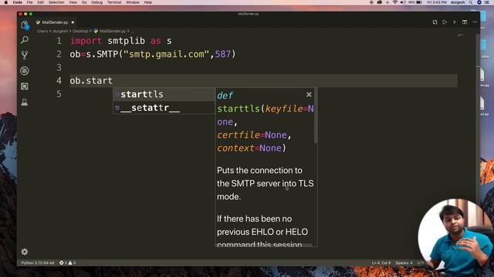Open the Code menu
Image resolution: width=494 pixels, height=277 pixels.
(x=17, y=2)
